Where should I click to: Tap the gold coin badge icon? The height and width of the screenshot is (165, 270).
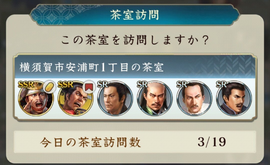[49, 87]
